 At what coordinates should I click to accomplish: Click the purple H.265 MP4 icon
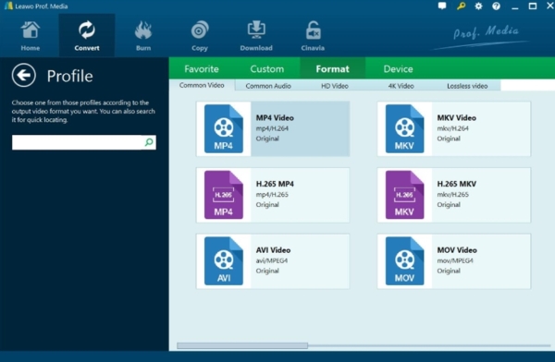click(224, 195)
